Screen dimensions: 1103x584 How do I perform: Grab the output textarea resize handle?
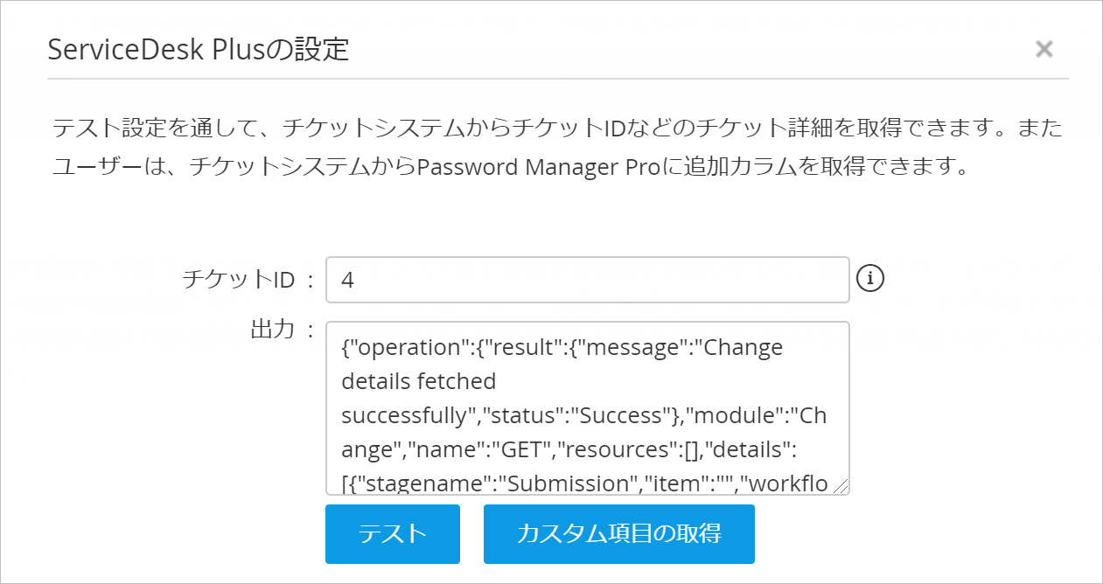coord(841,487)
